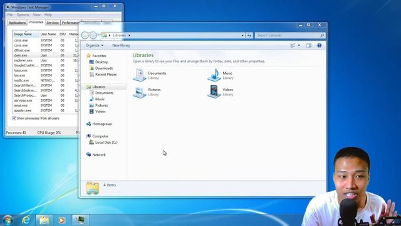The width and height of the screenshot is (401, 226).
Task: Sort processes by User Name column
Action: coord(48,34)
